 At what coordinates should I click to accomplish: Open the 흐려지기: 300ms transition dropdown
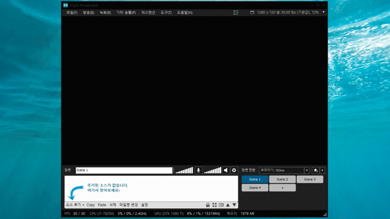pyautogui.click(x=284, y=170)
